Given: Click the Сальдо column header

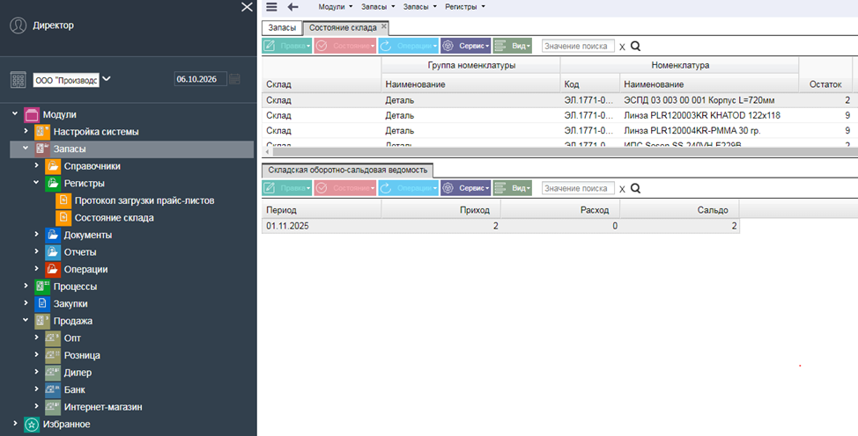Looking at the screenshot, I should pos(679,210).
